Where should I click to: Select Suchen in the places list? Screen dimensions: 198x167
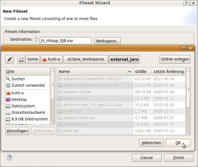[18, 79]
